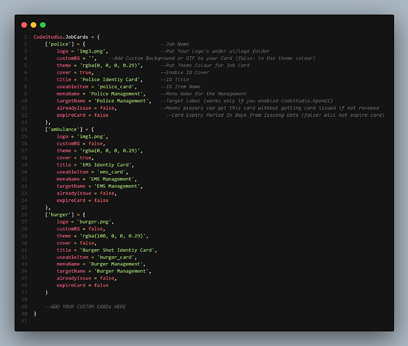Click the ambulance theme rgba value on line 17
Screen dimensions: 408x346
(110, 150)
